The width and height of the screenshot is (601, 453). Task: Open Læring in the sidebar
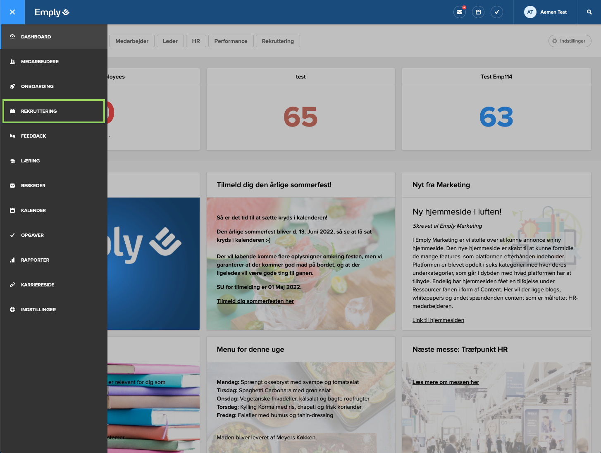coord(30,161)
